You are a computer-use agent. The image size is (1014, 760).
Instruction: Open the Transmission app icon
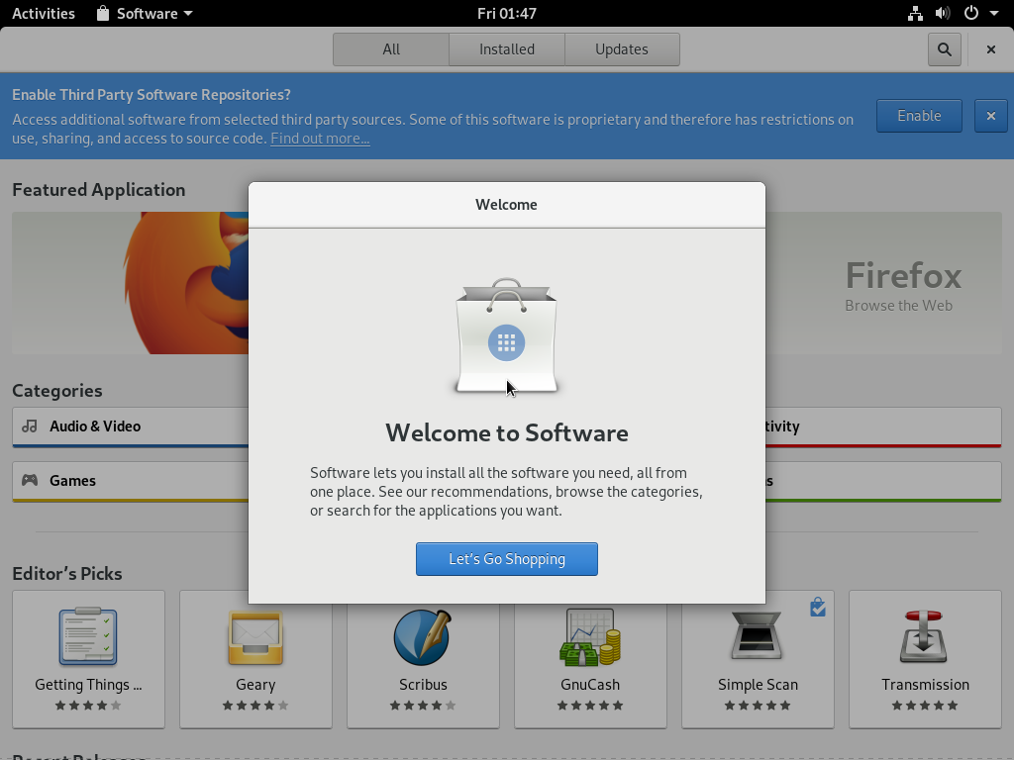click(924, 636)
